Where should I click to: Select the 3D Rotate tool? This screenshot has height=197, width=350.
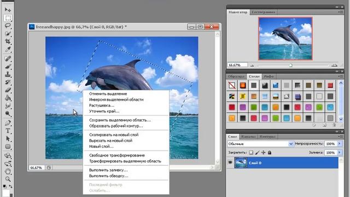[8, 155]
